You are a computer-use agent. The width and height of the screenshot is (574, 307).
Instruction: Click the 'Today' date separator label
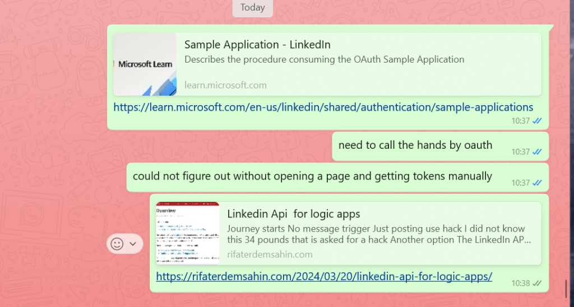253,7
